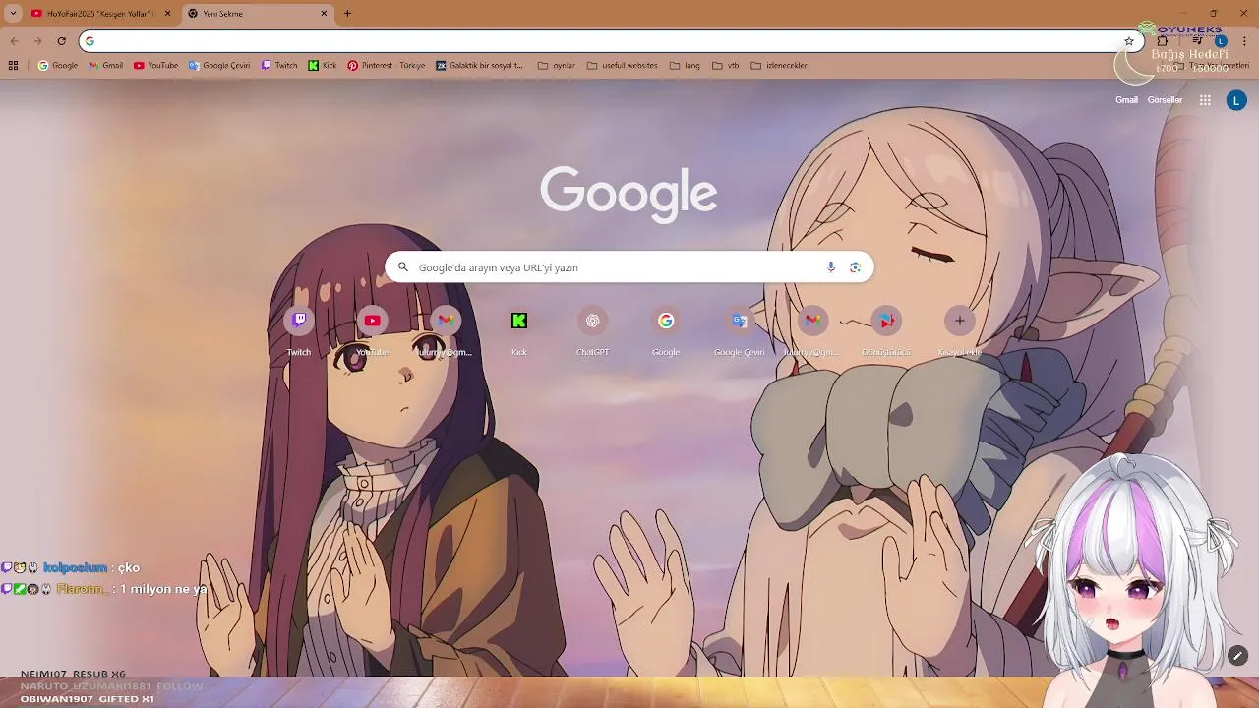Go back with the back arrow
This screenshot has width=1259, height=708.
(14, 41)
